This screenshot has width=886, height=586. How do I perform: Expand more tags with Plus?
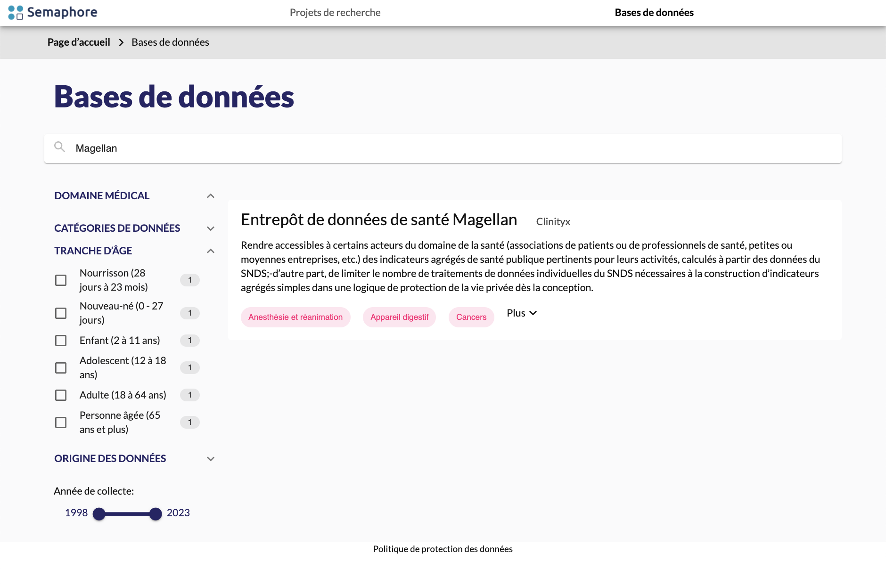(522, 313)
